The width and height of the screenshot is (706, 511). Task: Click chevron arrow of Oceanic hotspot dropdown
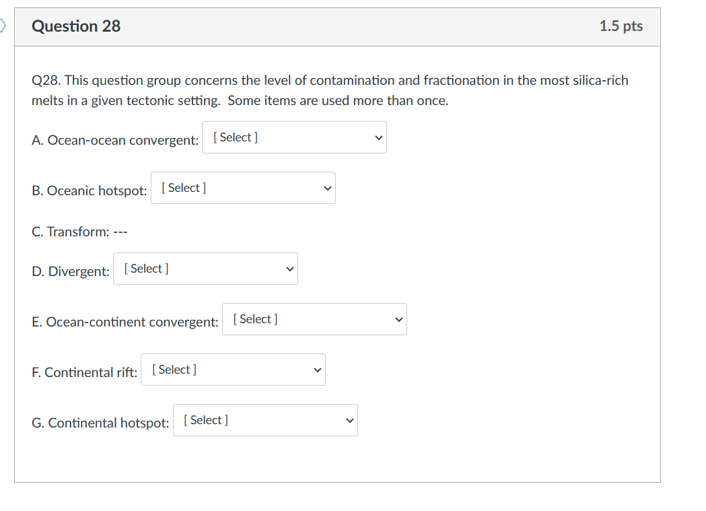click(327, 189)
